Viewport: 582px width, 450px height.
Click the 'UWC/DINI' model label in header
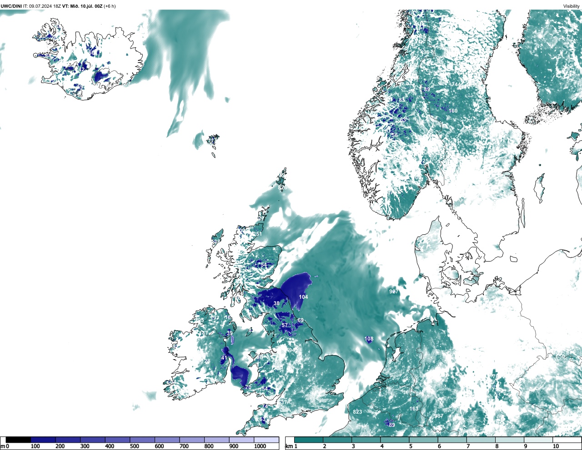11,6
